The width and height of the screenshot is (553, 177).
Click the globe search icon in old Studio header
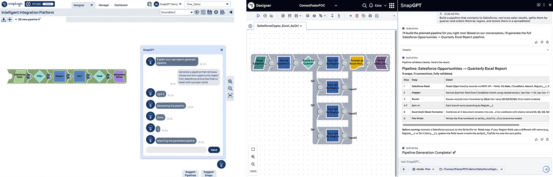click(x=150, y=4)
